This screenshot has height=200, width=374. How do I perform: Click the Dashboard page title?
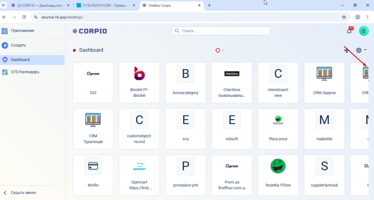point(91,50)
